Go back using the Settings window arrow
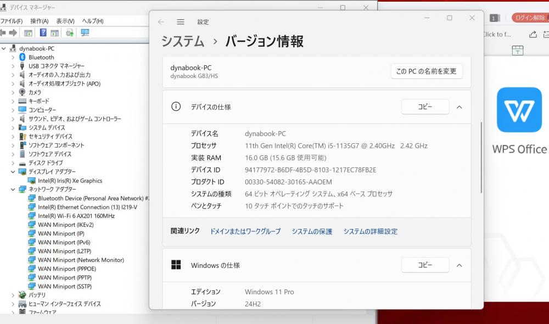This screenshot has height=324, width=549. pyautogui.click(x=161, y=22)
